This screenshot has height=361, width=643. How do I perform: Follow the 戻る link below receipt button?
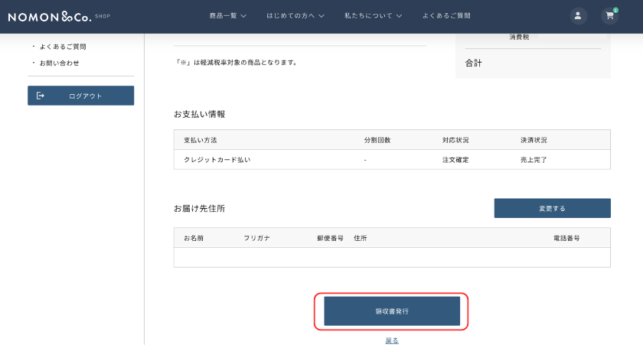point(392,340)
